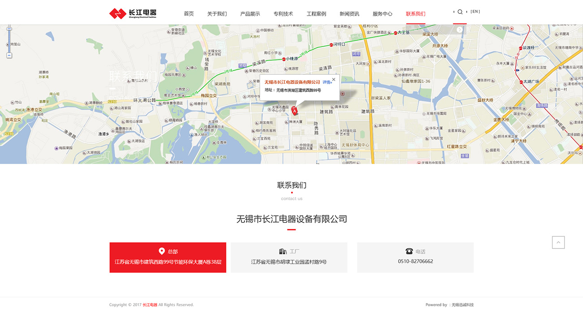The height and width of the screenshot is (313, 583).
Task: Click the red map marker A
Action: pyautogui.click(x=294, y=110)
